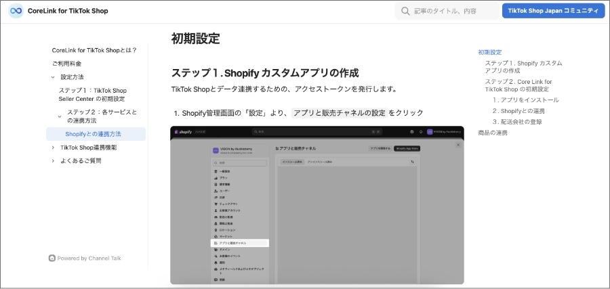The width and height of the screenshot is (610, 289).
Task: Open the TikTok Shop連携機能 sidebar item
Action: pyautogui.click(x=88, y=148)
